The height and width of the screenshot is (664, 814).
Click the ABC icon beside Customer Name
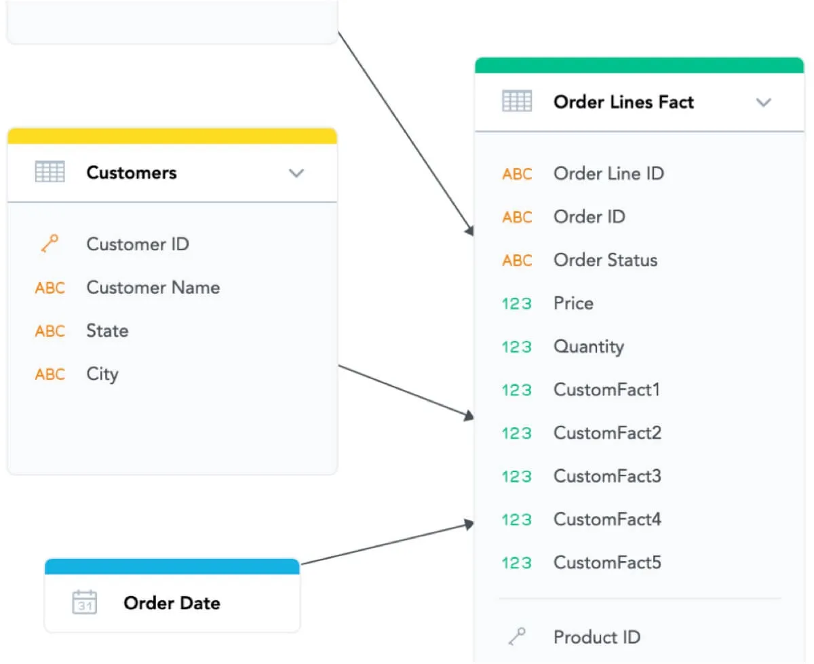tap(50, 288)
